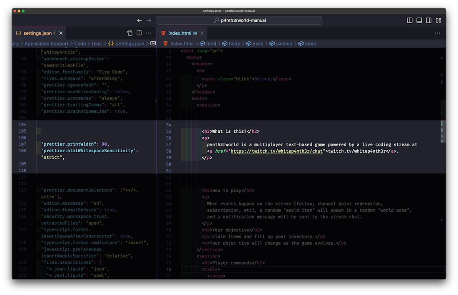Close the index.html tab
Image resolution: width=458 pixels, height=295 pixels.
(x=202, y=33)
